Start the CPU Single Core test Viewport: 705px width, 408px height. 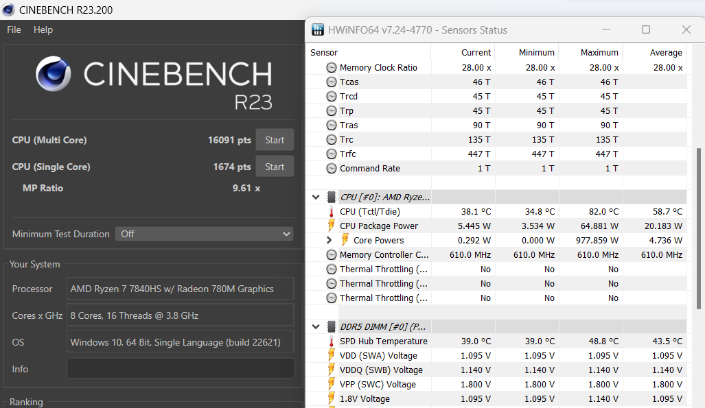tap(275, 167)
